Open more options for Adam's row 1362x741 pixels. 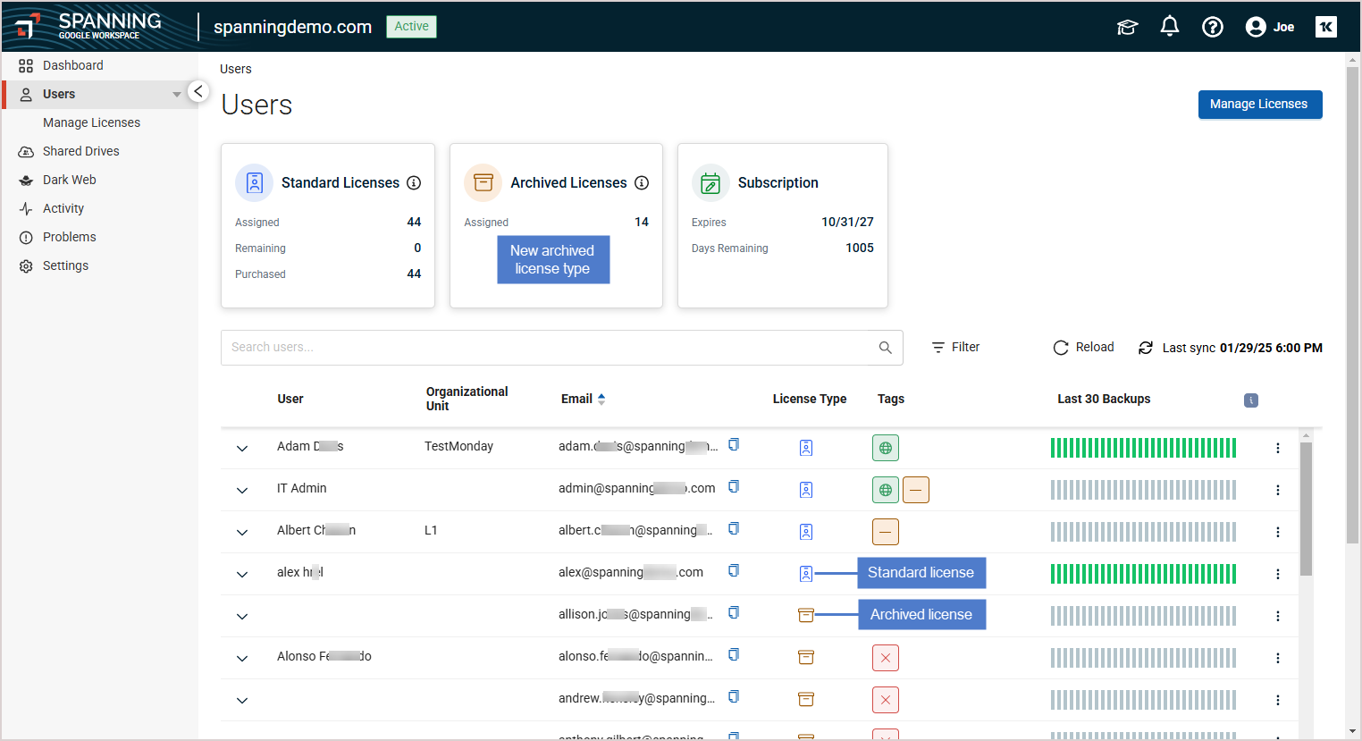pos(1278,448)
